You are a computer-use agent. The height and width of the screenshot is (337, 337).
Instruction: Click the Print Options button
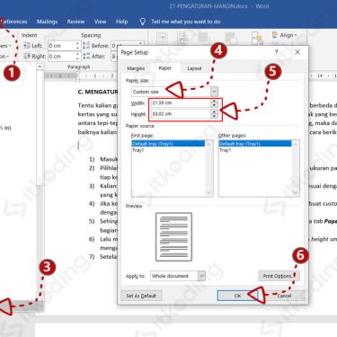[x=279, y=276]
